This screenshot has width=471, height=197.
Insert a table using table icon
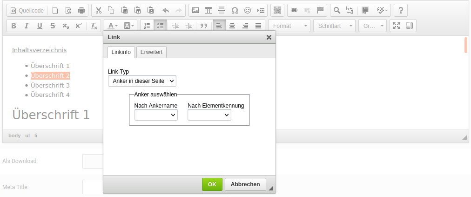coord(209,10)
